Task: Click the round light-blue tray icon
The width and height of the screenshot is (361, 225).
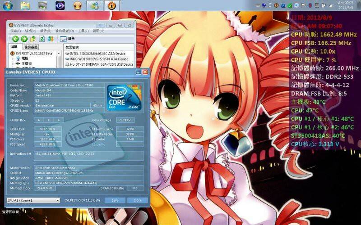Action: (x=297, y=5)
